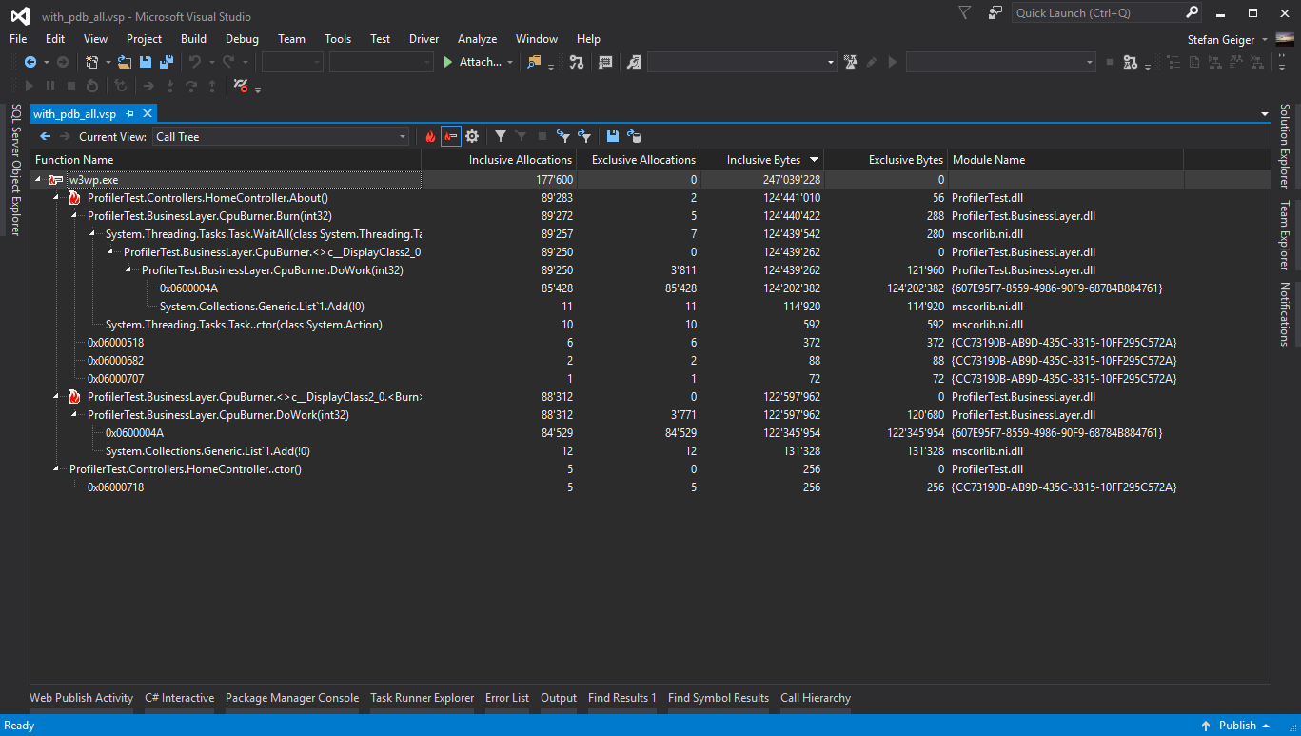Open the Team menu
The image size is (1301, 736).
pyautogui.click(x=291, y=39)
